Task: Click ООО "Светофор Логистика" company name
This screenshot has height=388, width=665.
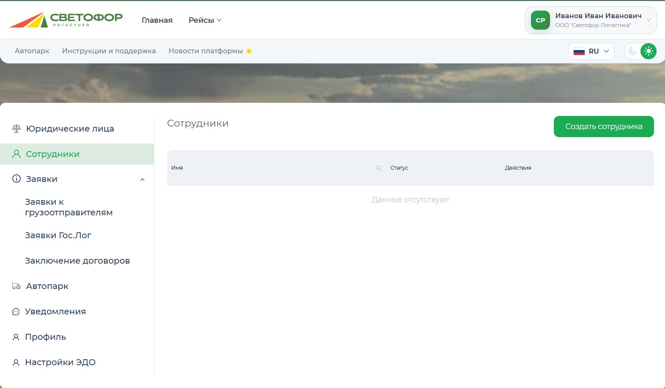Action: [593, 25]
